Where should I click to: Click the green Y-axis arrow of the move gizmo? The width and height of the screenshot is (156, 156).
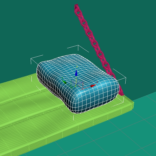coord(64,82)
